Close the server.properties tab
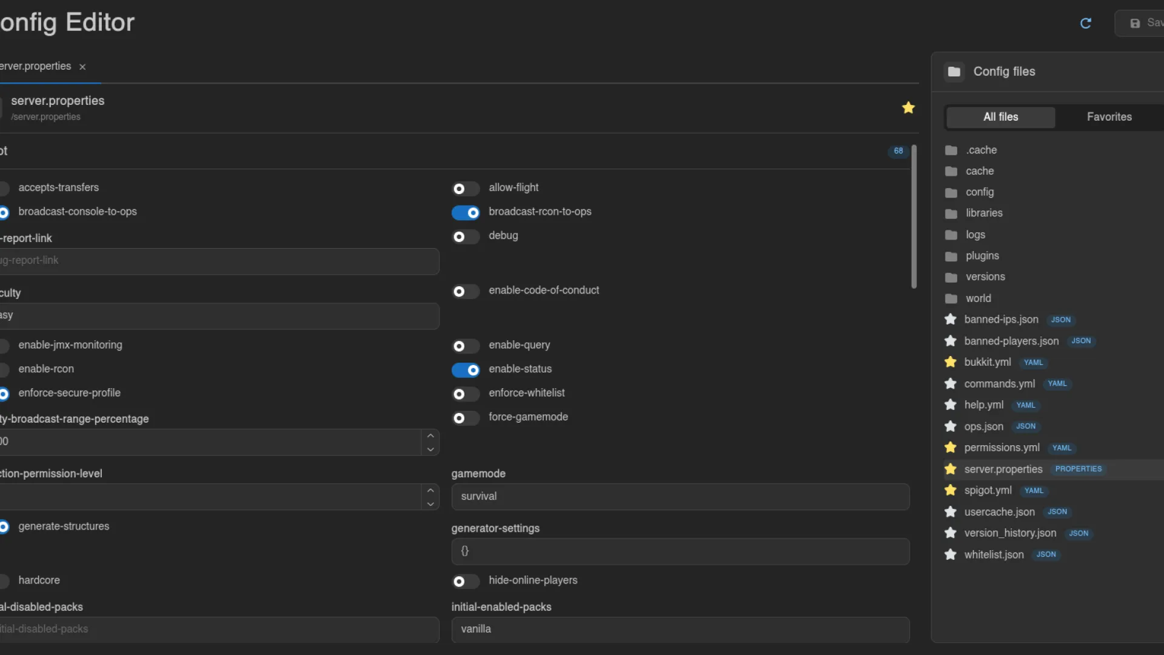 coord(82,67)
